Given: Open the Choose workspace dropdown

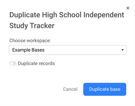Looking at the screenshot, I should pos(68,50).
